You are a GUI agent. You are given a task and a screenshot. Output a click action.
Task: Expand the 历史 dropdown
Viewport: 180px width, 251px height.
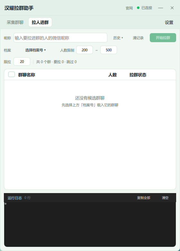coord(118,38)
